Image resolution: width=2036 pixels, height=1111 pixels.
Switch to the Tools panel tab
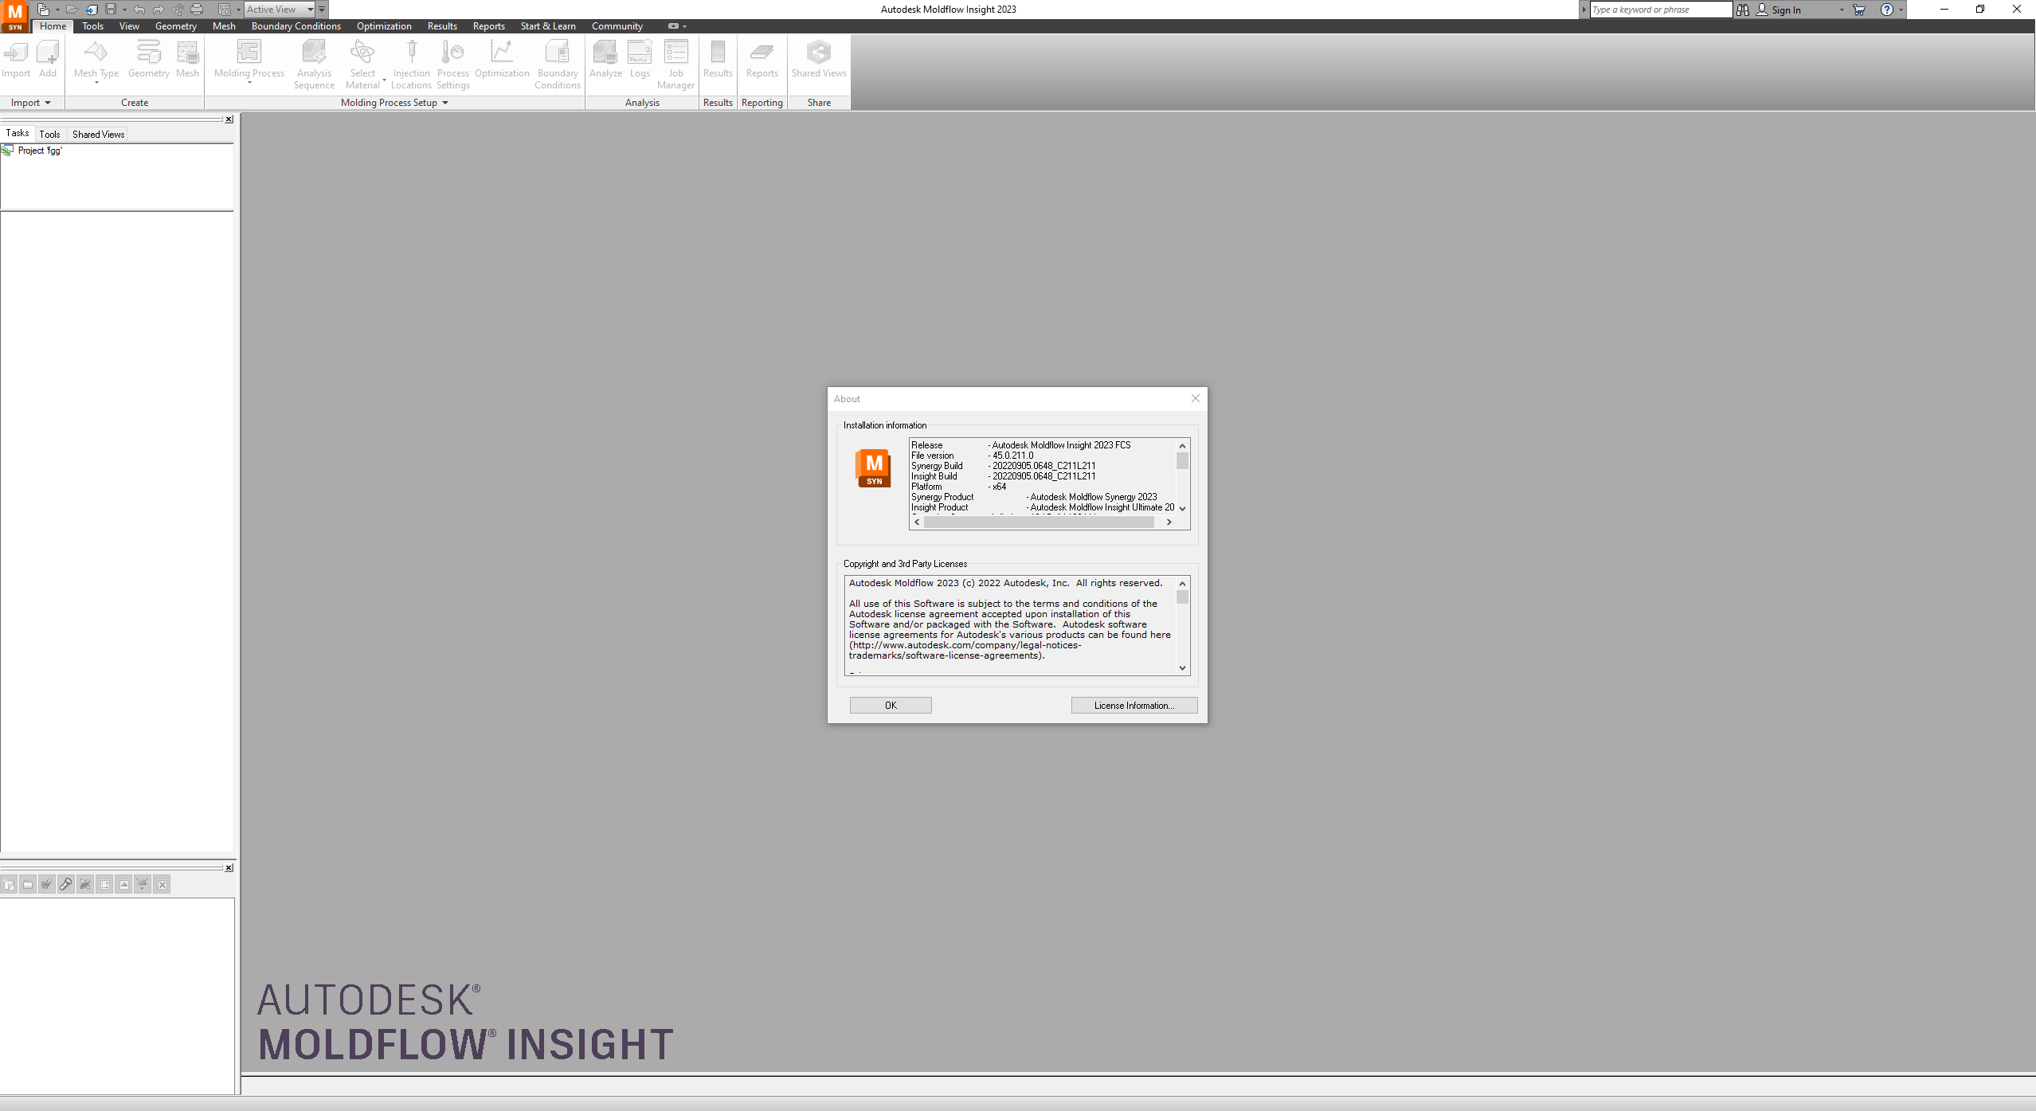(x=49, y=134)
